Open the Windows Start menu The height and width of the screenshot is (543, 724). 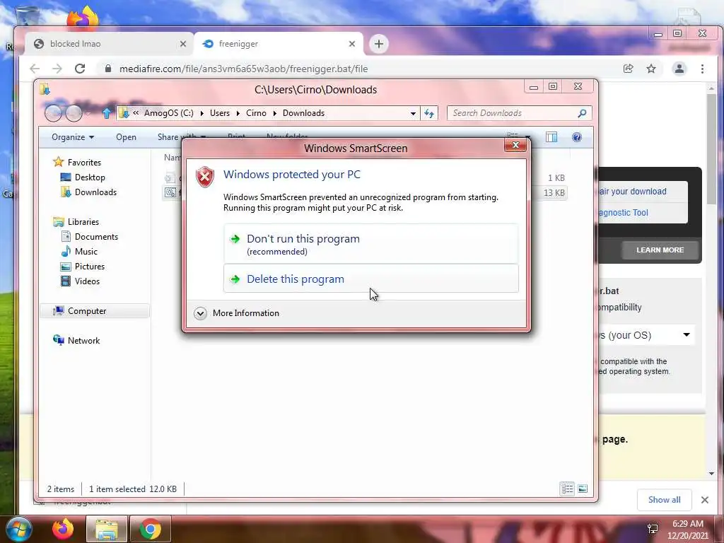tap(18, 529)
